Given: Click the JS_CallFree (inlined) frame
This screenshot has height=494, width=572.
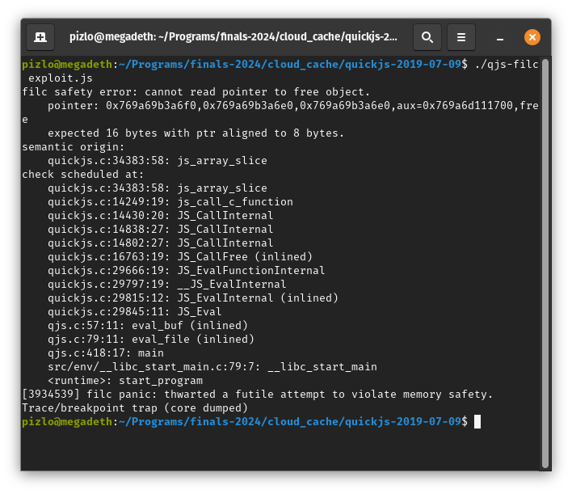Looking at the screenshot, I should point(180,256).
